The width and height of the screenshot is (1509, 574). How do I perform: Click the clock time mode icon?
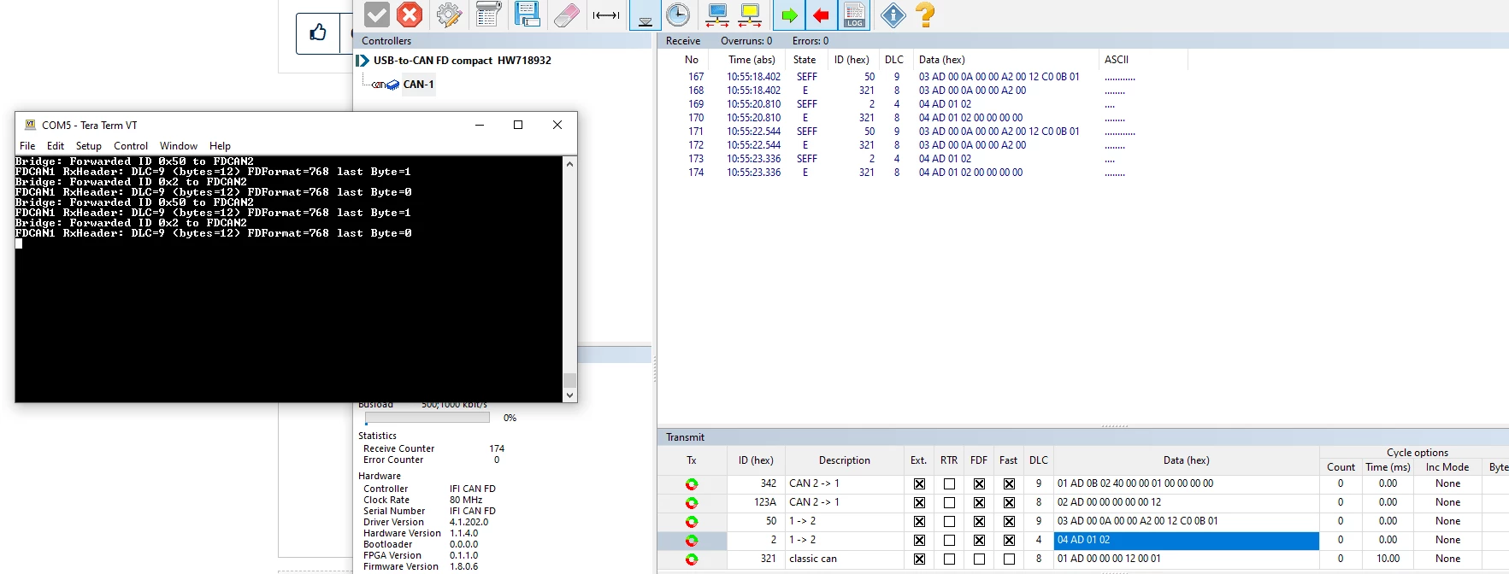pos(678,15)
